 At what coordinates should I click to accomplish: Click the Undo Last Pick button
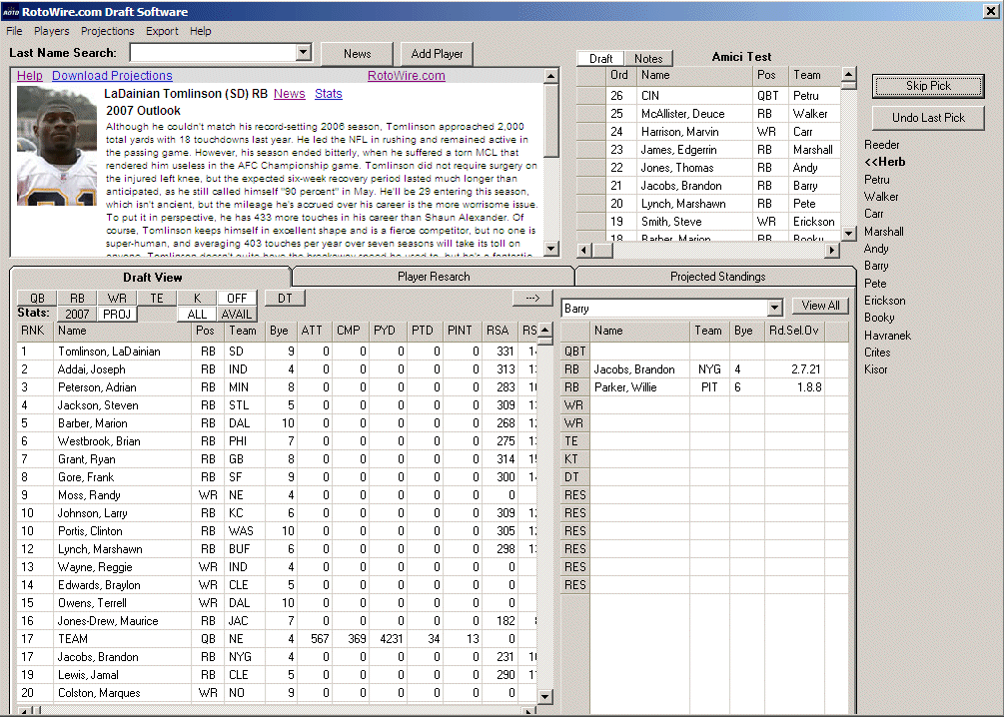click(928, 118)
